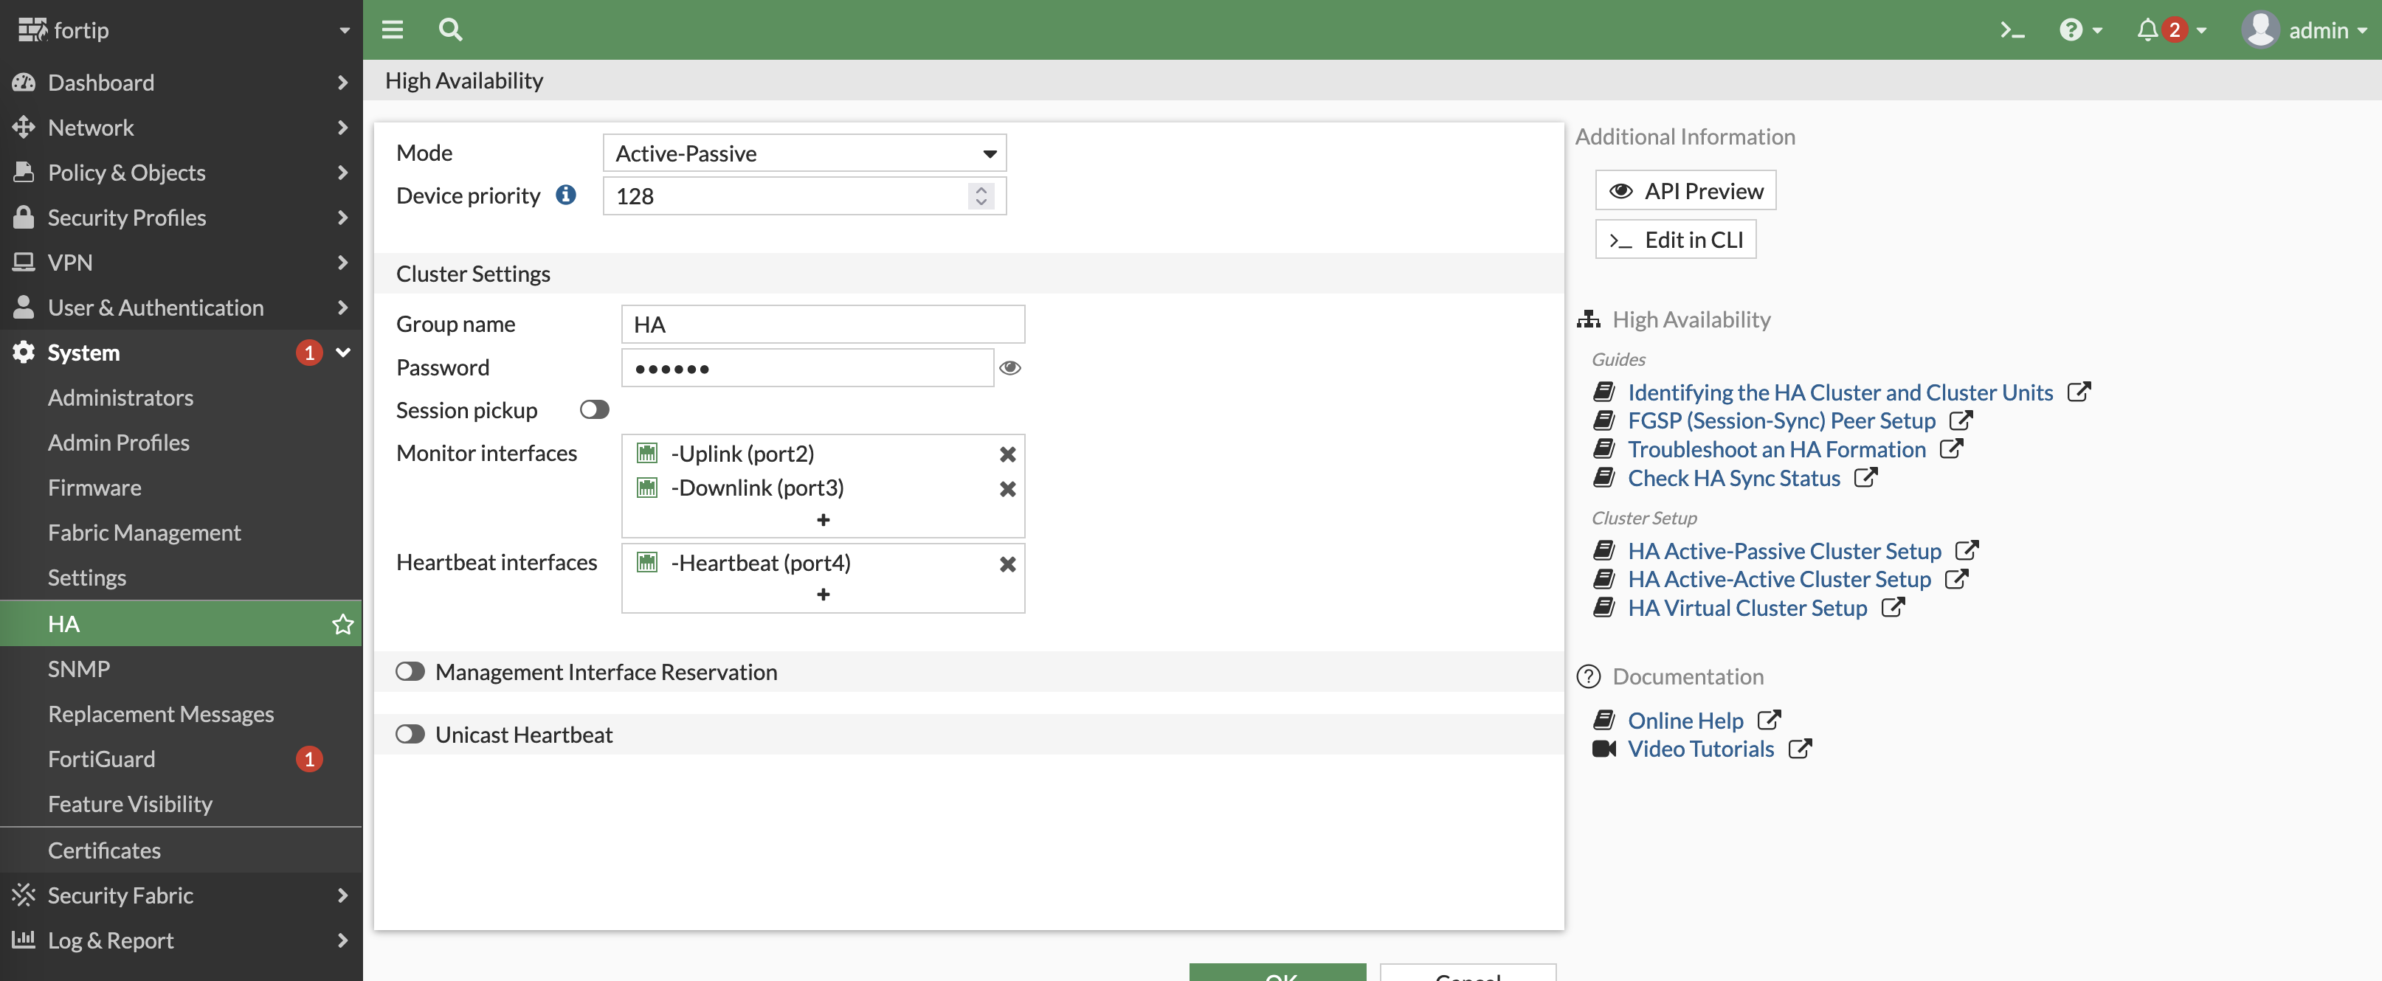Open the admin user dropdown menu

coord(2305,30)
